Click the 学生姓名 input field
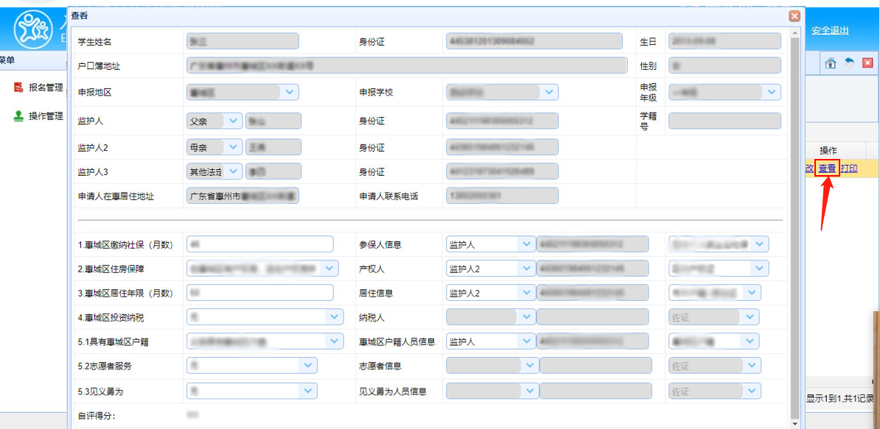 click(243, 41)
